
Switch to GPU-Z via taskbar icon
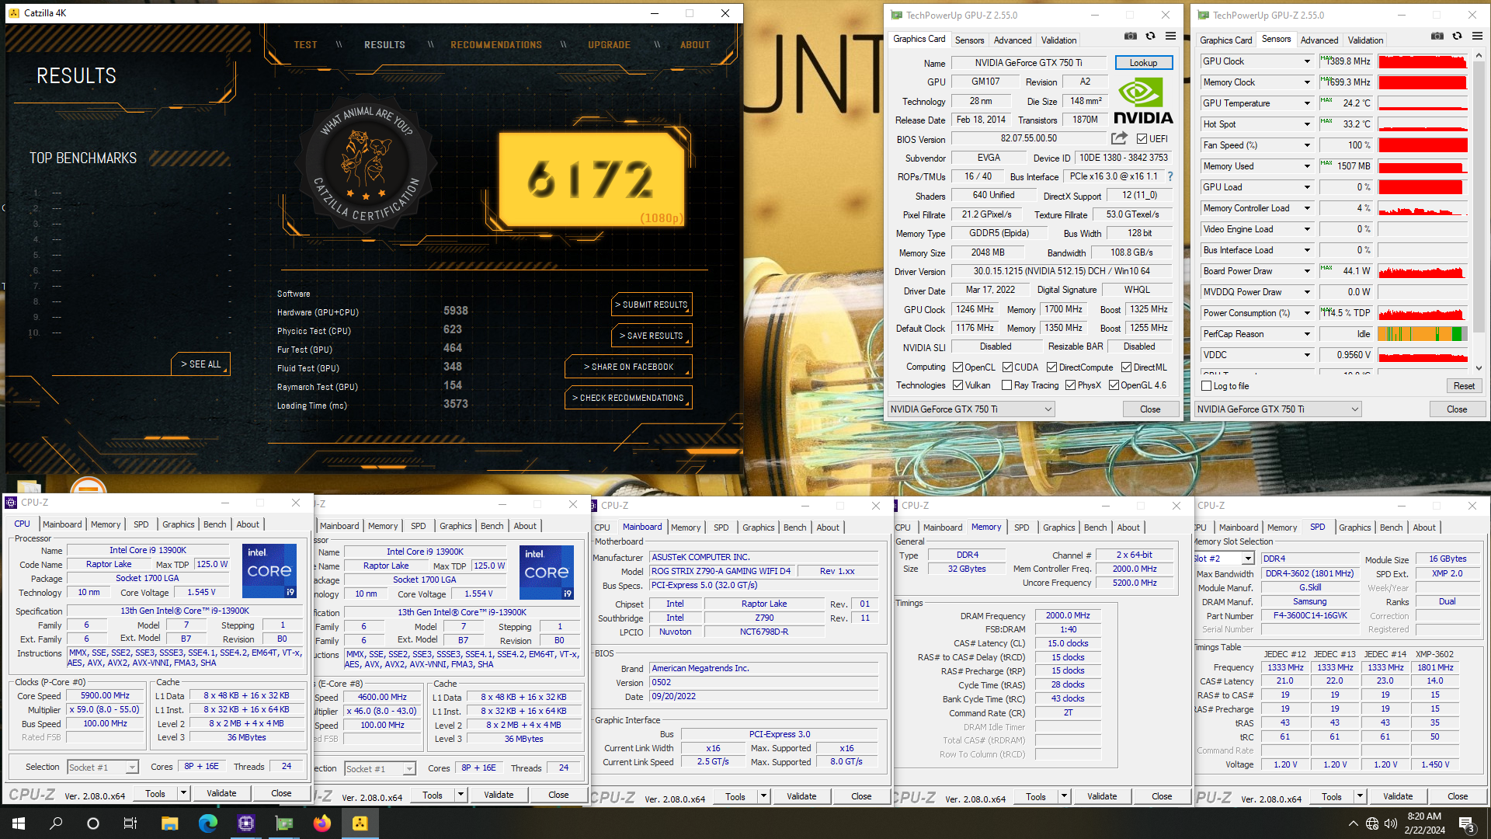pyautogui.click(x=284, y=823)
